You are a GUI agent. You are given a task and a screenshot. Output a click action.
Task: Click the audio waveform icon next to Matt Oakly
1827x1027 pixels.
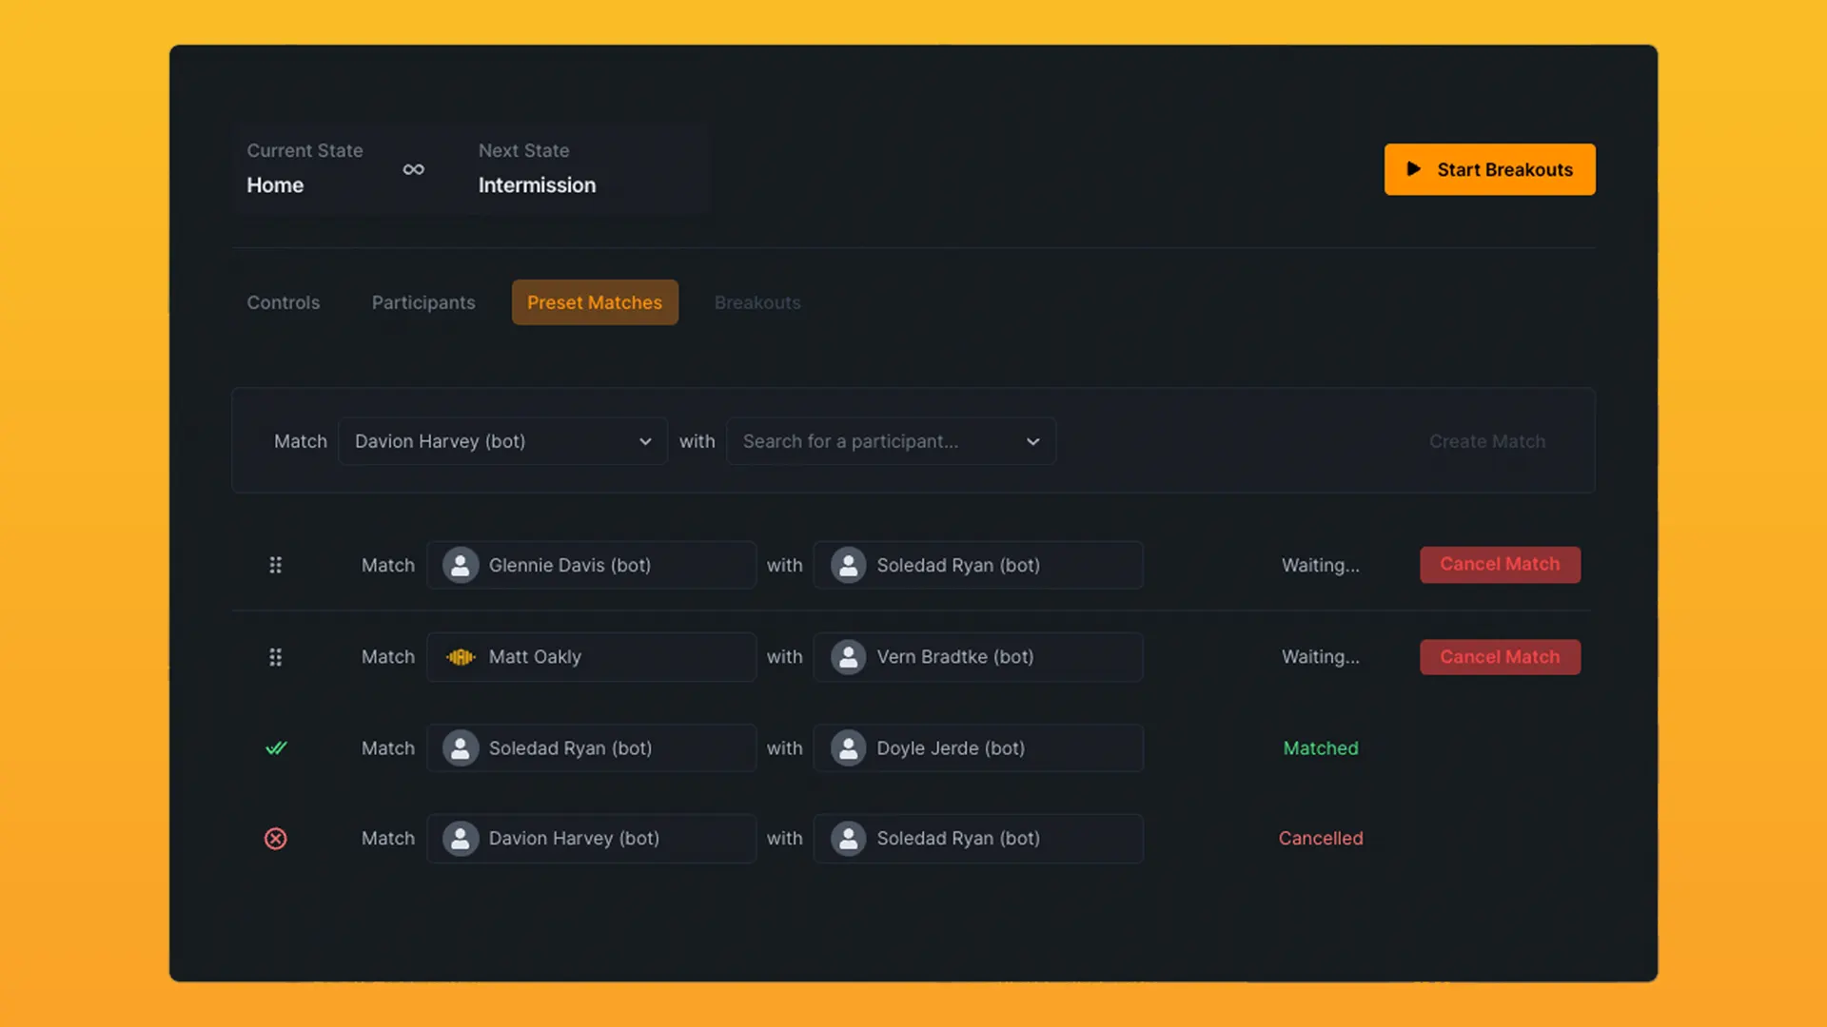tap(460, 656)
